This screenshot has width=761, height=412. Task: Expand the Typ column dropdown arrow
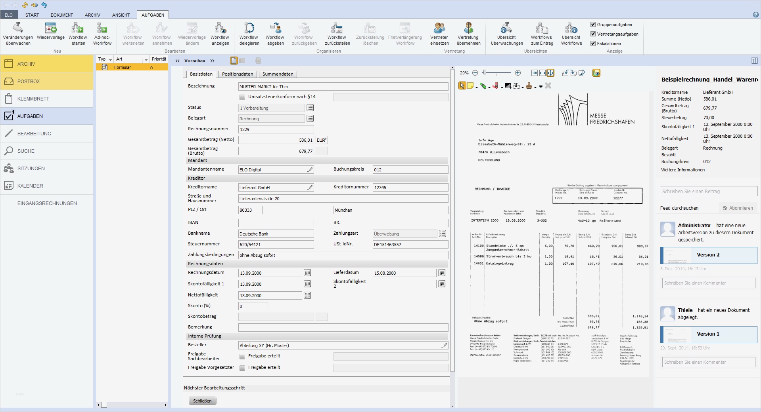(x=110, y=60)
